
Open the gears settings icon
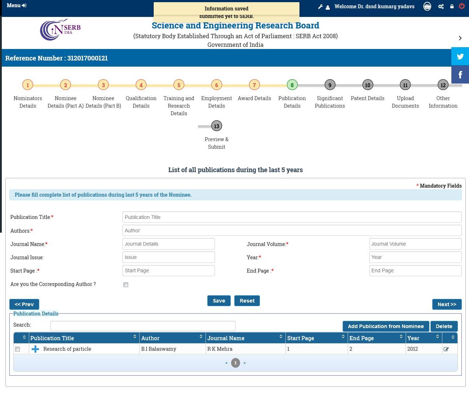pyautogui.click(x=441, y=6)
